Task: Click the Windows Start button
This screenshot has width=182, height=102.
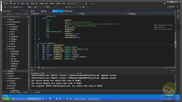Action: [x=6, y=99]
